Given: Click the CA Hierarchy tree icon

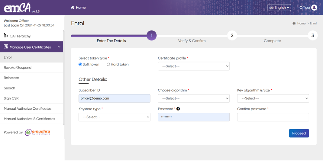Looking at the screenshot, I should pos(6,36).
